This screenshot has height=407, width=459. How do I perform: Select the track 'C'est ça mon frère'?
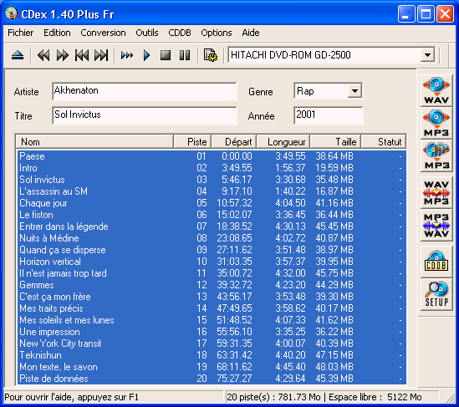(x=212, y=297)
